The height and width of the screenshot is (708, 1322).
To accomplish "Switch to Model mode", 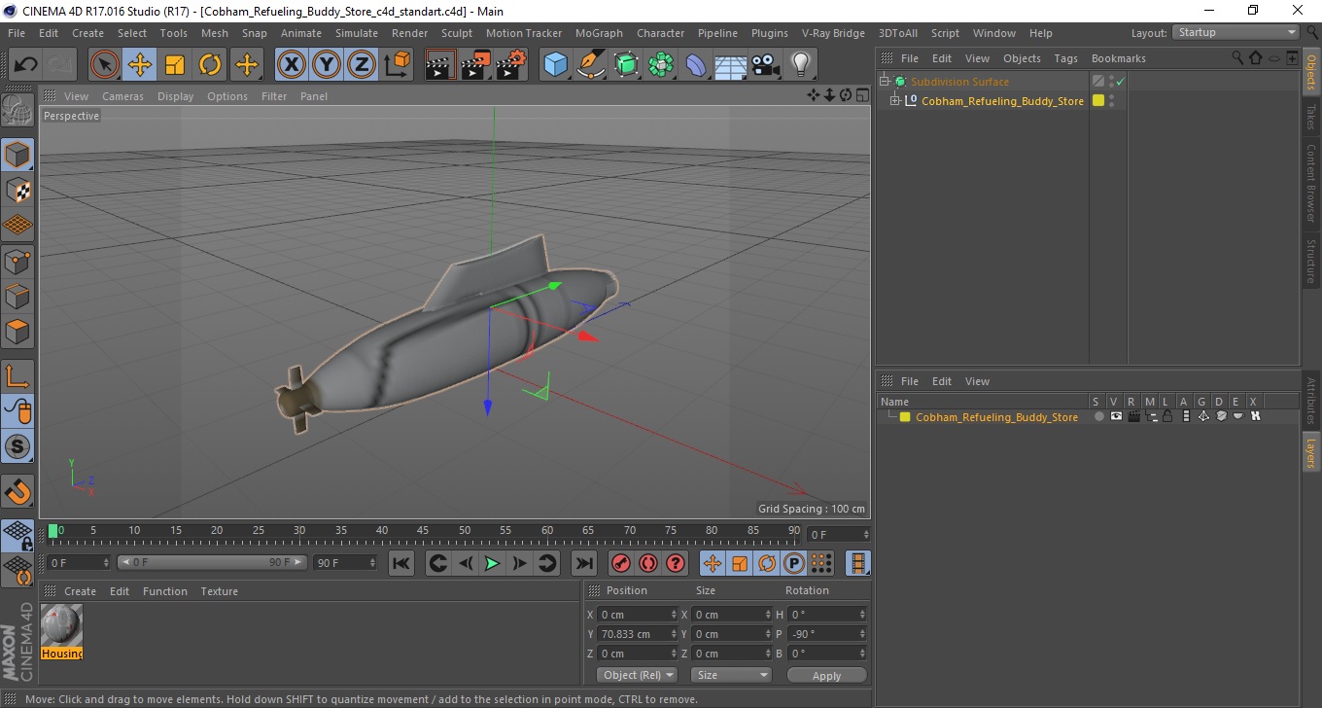I will click(17, 155).
